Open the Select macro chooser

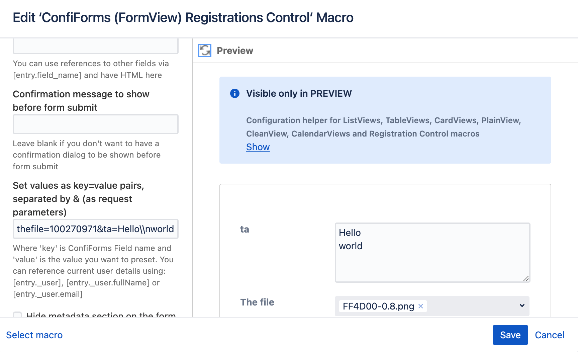34,335
